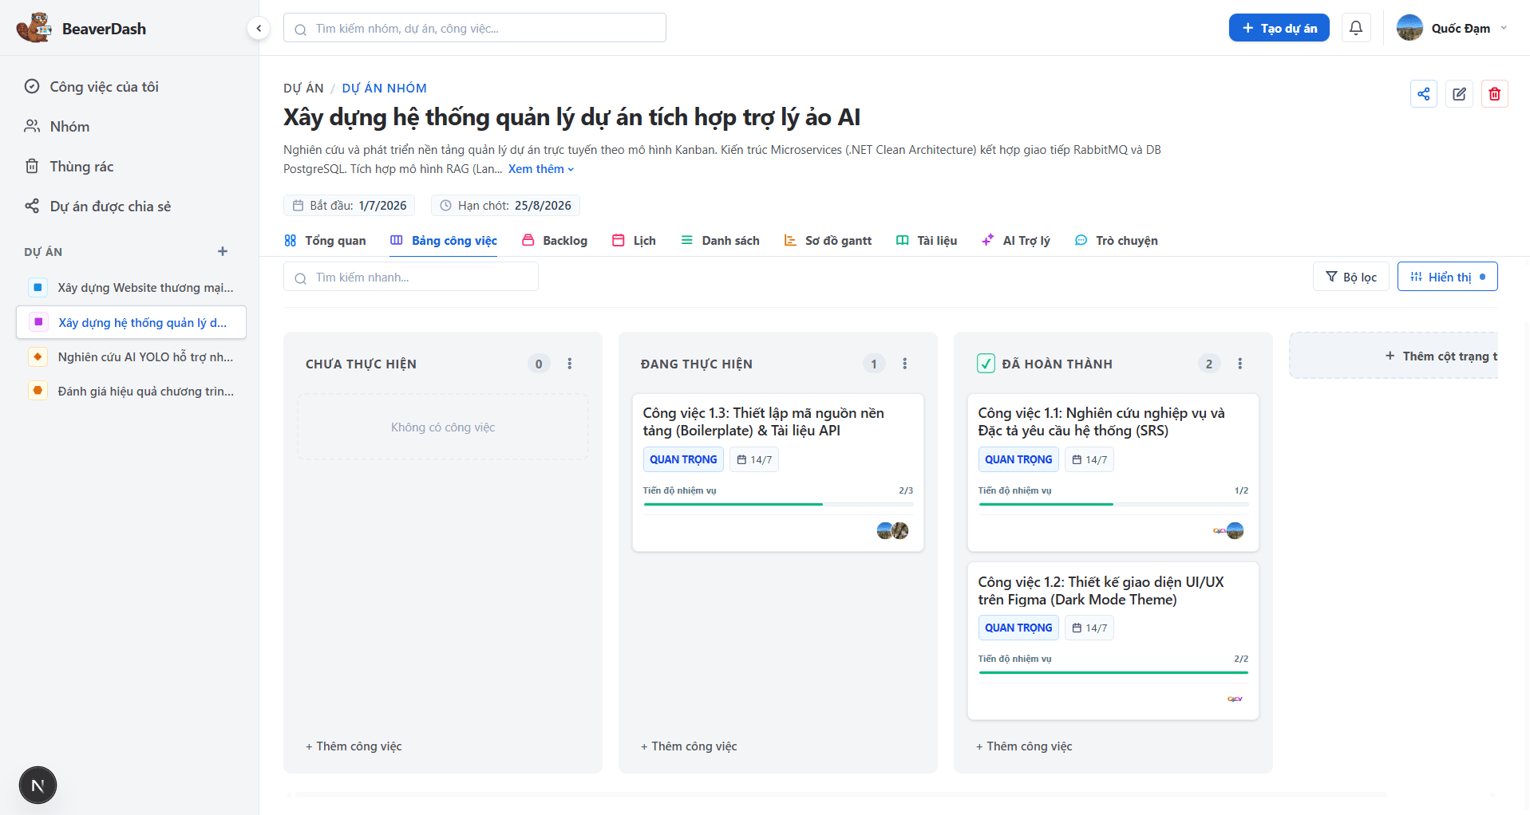Switch to the Lịch tab
1530x815 pixels.
[x=634, y=240]
